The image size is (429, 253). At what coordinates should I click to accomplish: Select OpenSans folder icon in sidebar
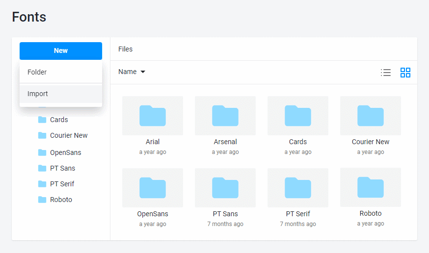click(42, 152)
